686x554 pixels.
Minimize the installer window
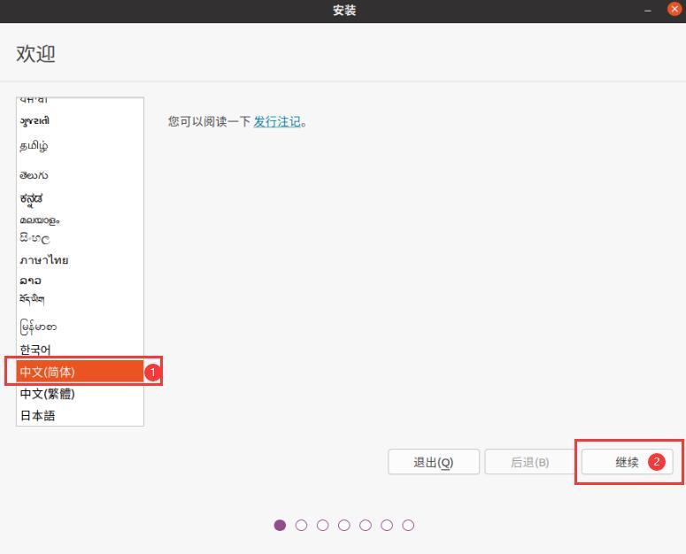tap(648, 11)
